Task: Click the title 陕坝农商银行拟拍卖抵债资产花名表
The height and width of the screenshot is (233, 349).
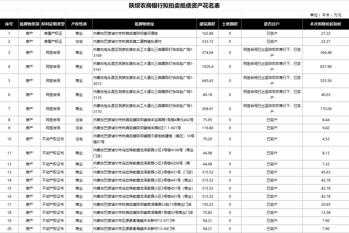Action: click(174, 5)
